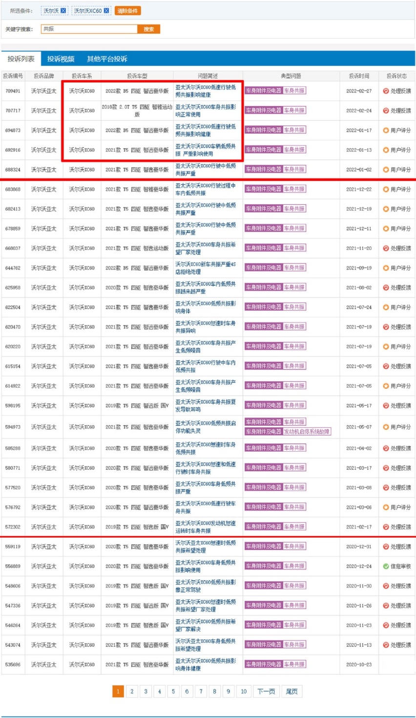Click the orange 用户评分 icon in row 614922

pyautogui.click(x=386, y=386)
